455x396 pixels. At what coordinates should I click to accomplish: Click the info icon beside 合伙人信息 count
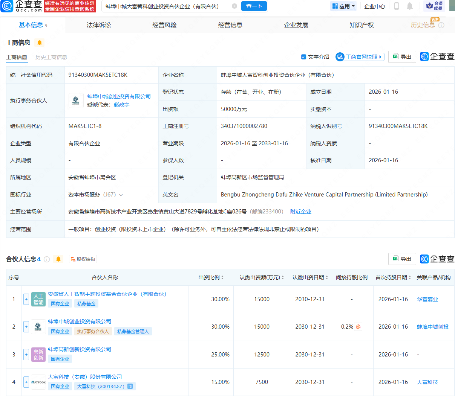[x=47, y=259]
